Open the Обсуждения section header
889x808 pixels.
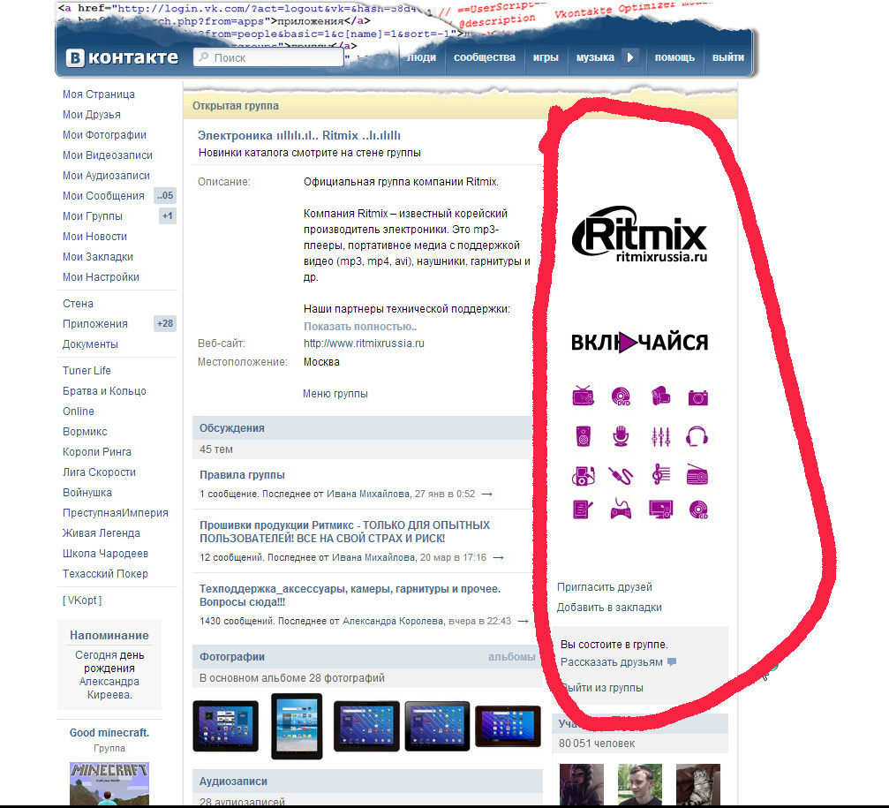click(232, 428)
